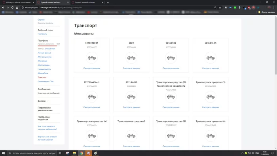Click car icon on Транспортное средство (4) card
The height and width of the screenshot is (156, 277).
92,136
